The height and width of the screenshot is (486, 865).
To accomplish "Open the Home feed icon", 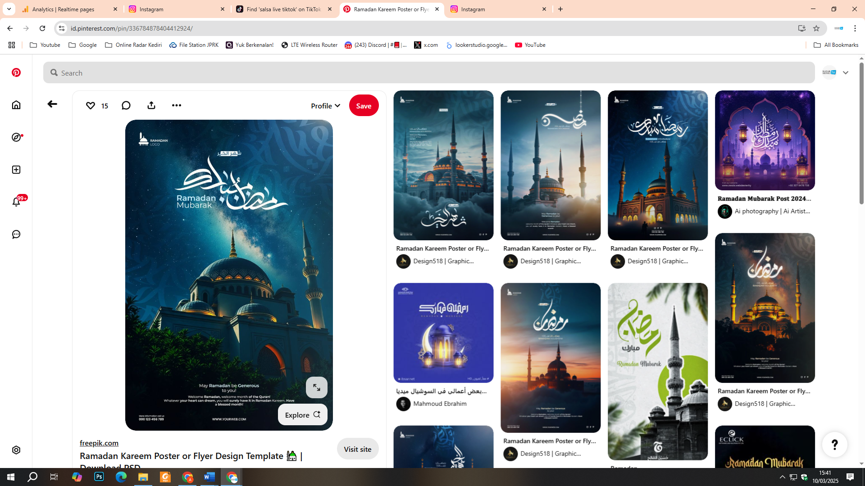I will coord(16,105).
